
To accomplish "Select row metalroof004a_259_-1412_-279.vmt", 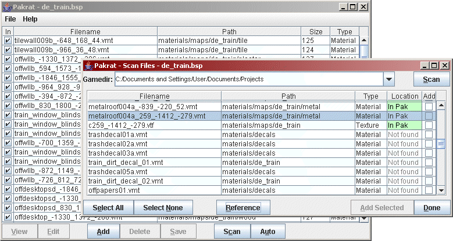I will 262,116.
